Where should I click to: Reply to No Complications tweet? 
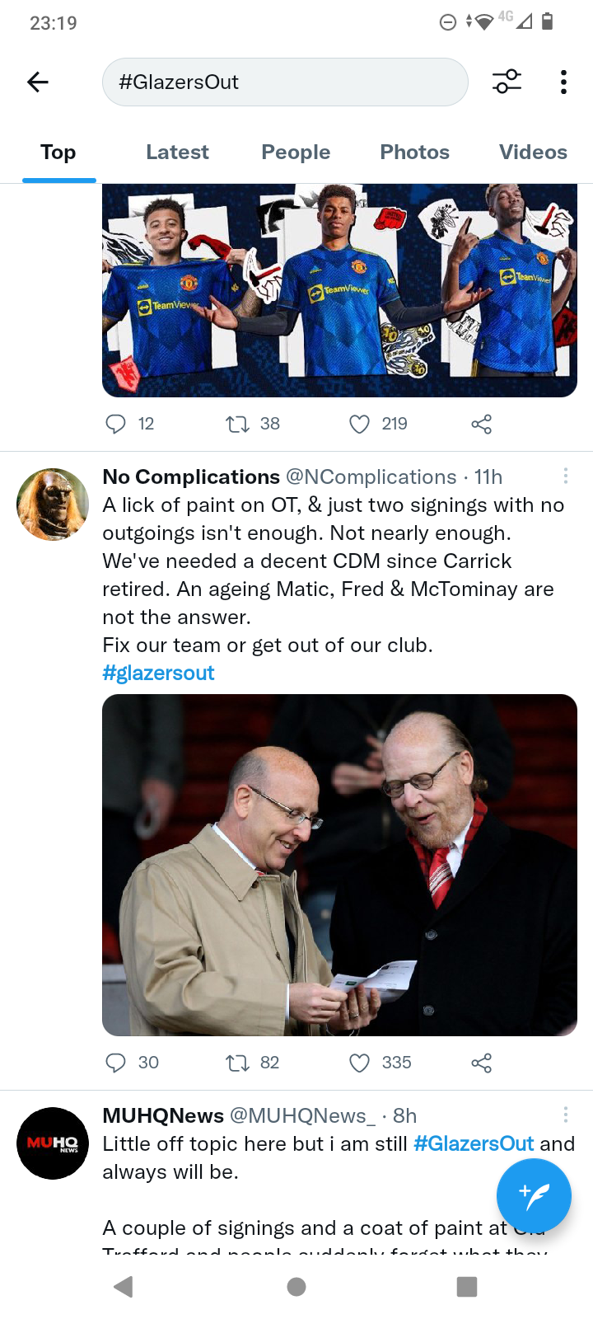click(x=116, y=1063)
